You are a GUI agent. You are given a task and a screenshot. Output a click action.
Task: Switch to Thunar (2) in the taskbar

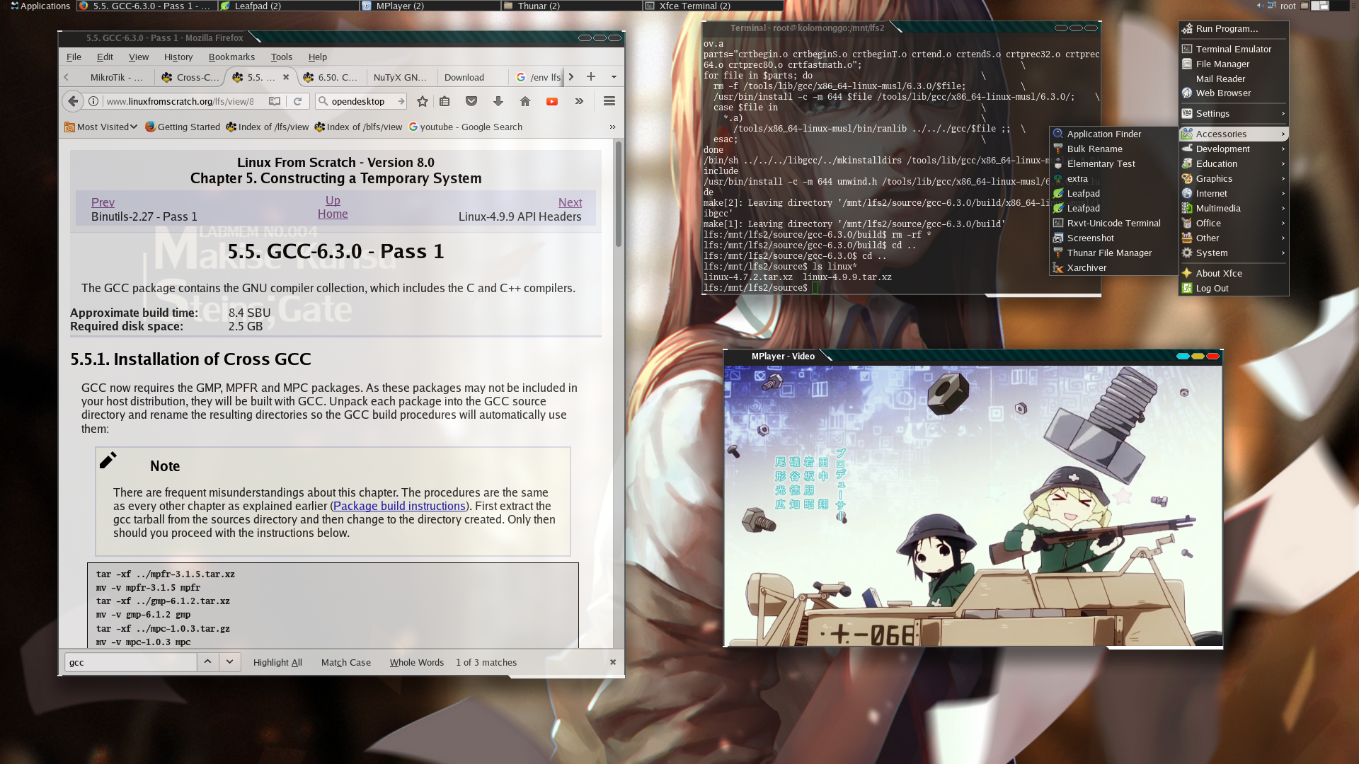[x=571, y=6]
